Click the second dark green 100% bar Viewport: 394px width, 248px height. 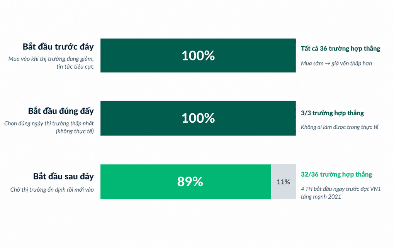click(x=198, y=118)
